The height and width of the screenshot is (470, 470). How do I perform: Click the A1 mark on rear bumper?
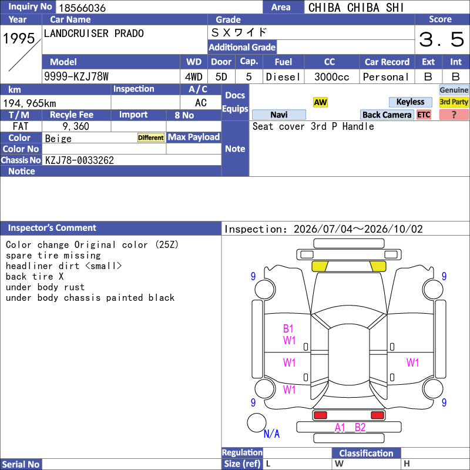[x=340, y=428]
